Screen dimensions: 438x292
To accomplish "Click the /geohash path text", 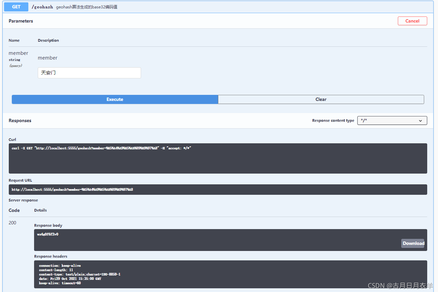I will pos(42,7).
